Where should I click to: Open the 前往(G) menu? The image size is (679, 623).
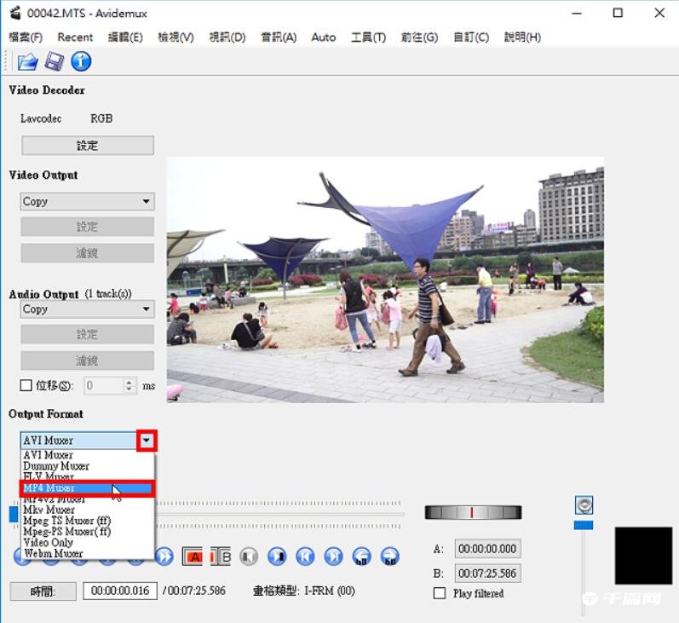click(419, 37)
